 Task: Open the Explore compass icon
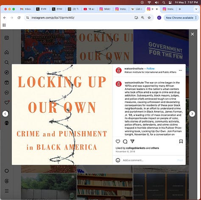click(x=7, y=72)
